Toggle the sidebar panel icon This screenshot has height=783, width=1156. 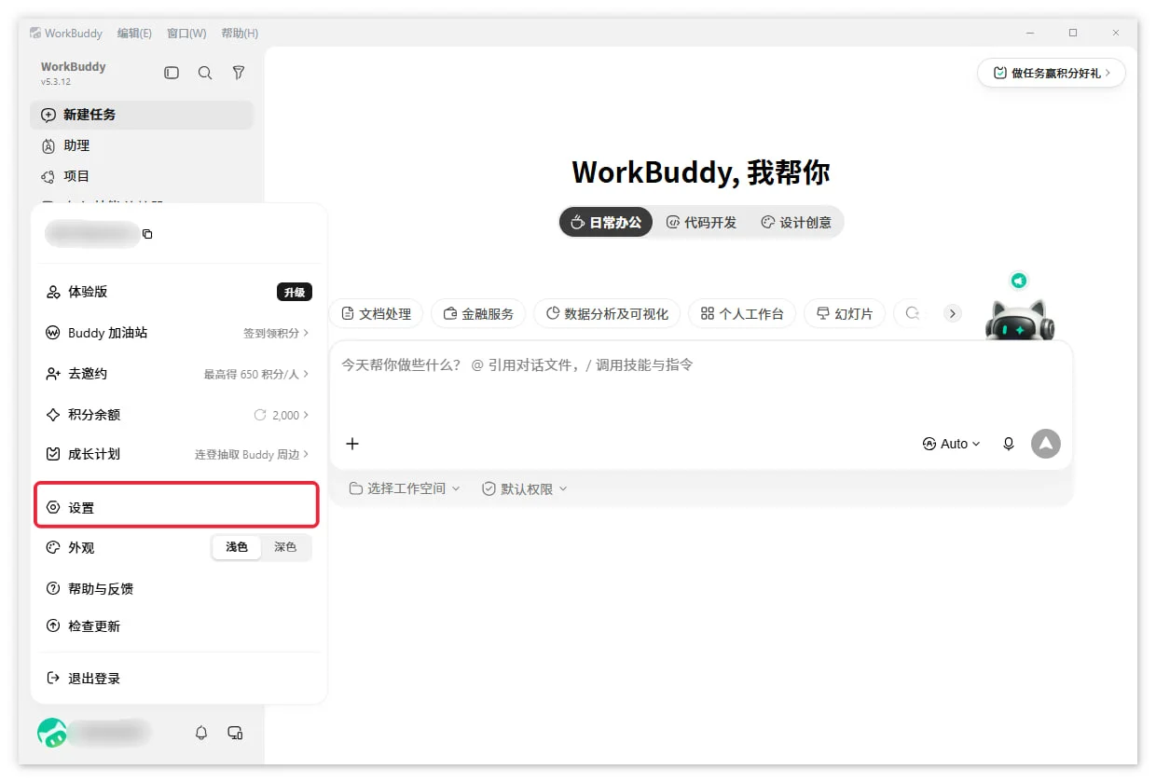point(172,73)
